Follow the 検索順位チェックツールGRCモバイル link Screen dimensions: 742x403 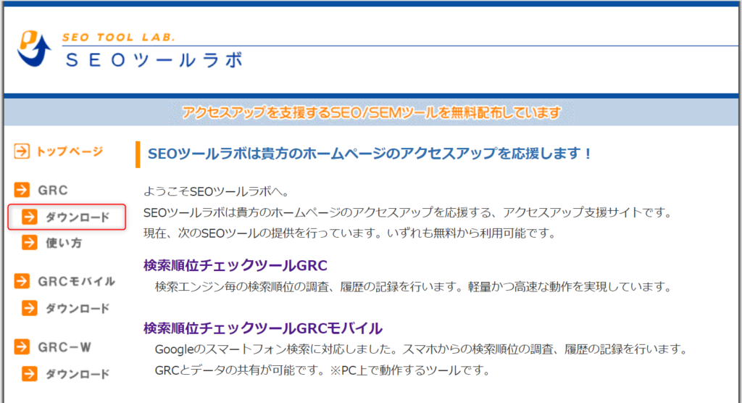pos(263,328)
